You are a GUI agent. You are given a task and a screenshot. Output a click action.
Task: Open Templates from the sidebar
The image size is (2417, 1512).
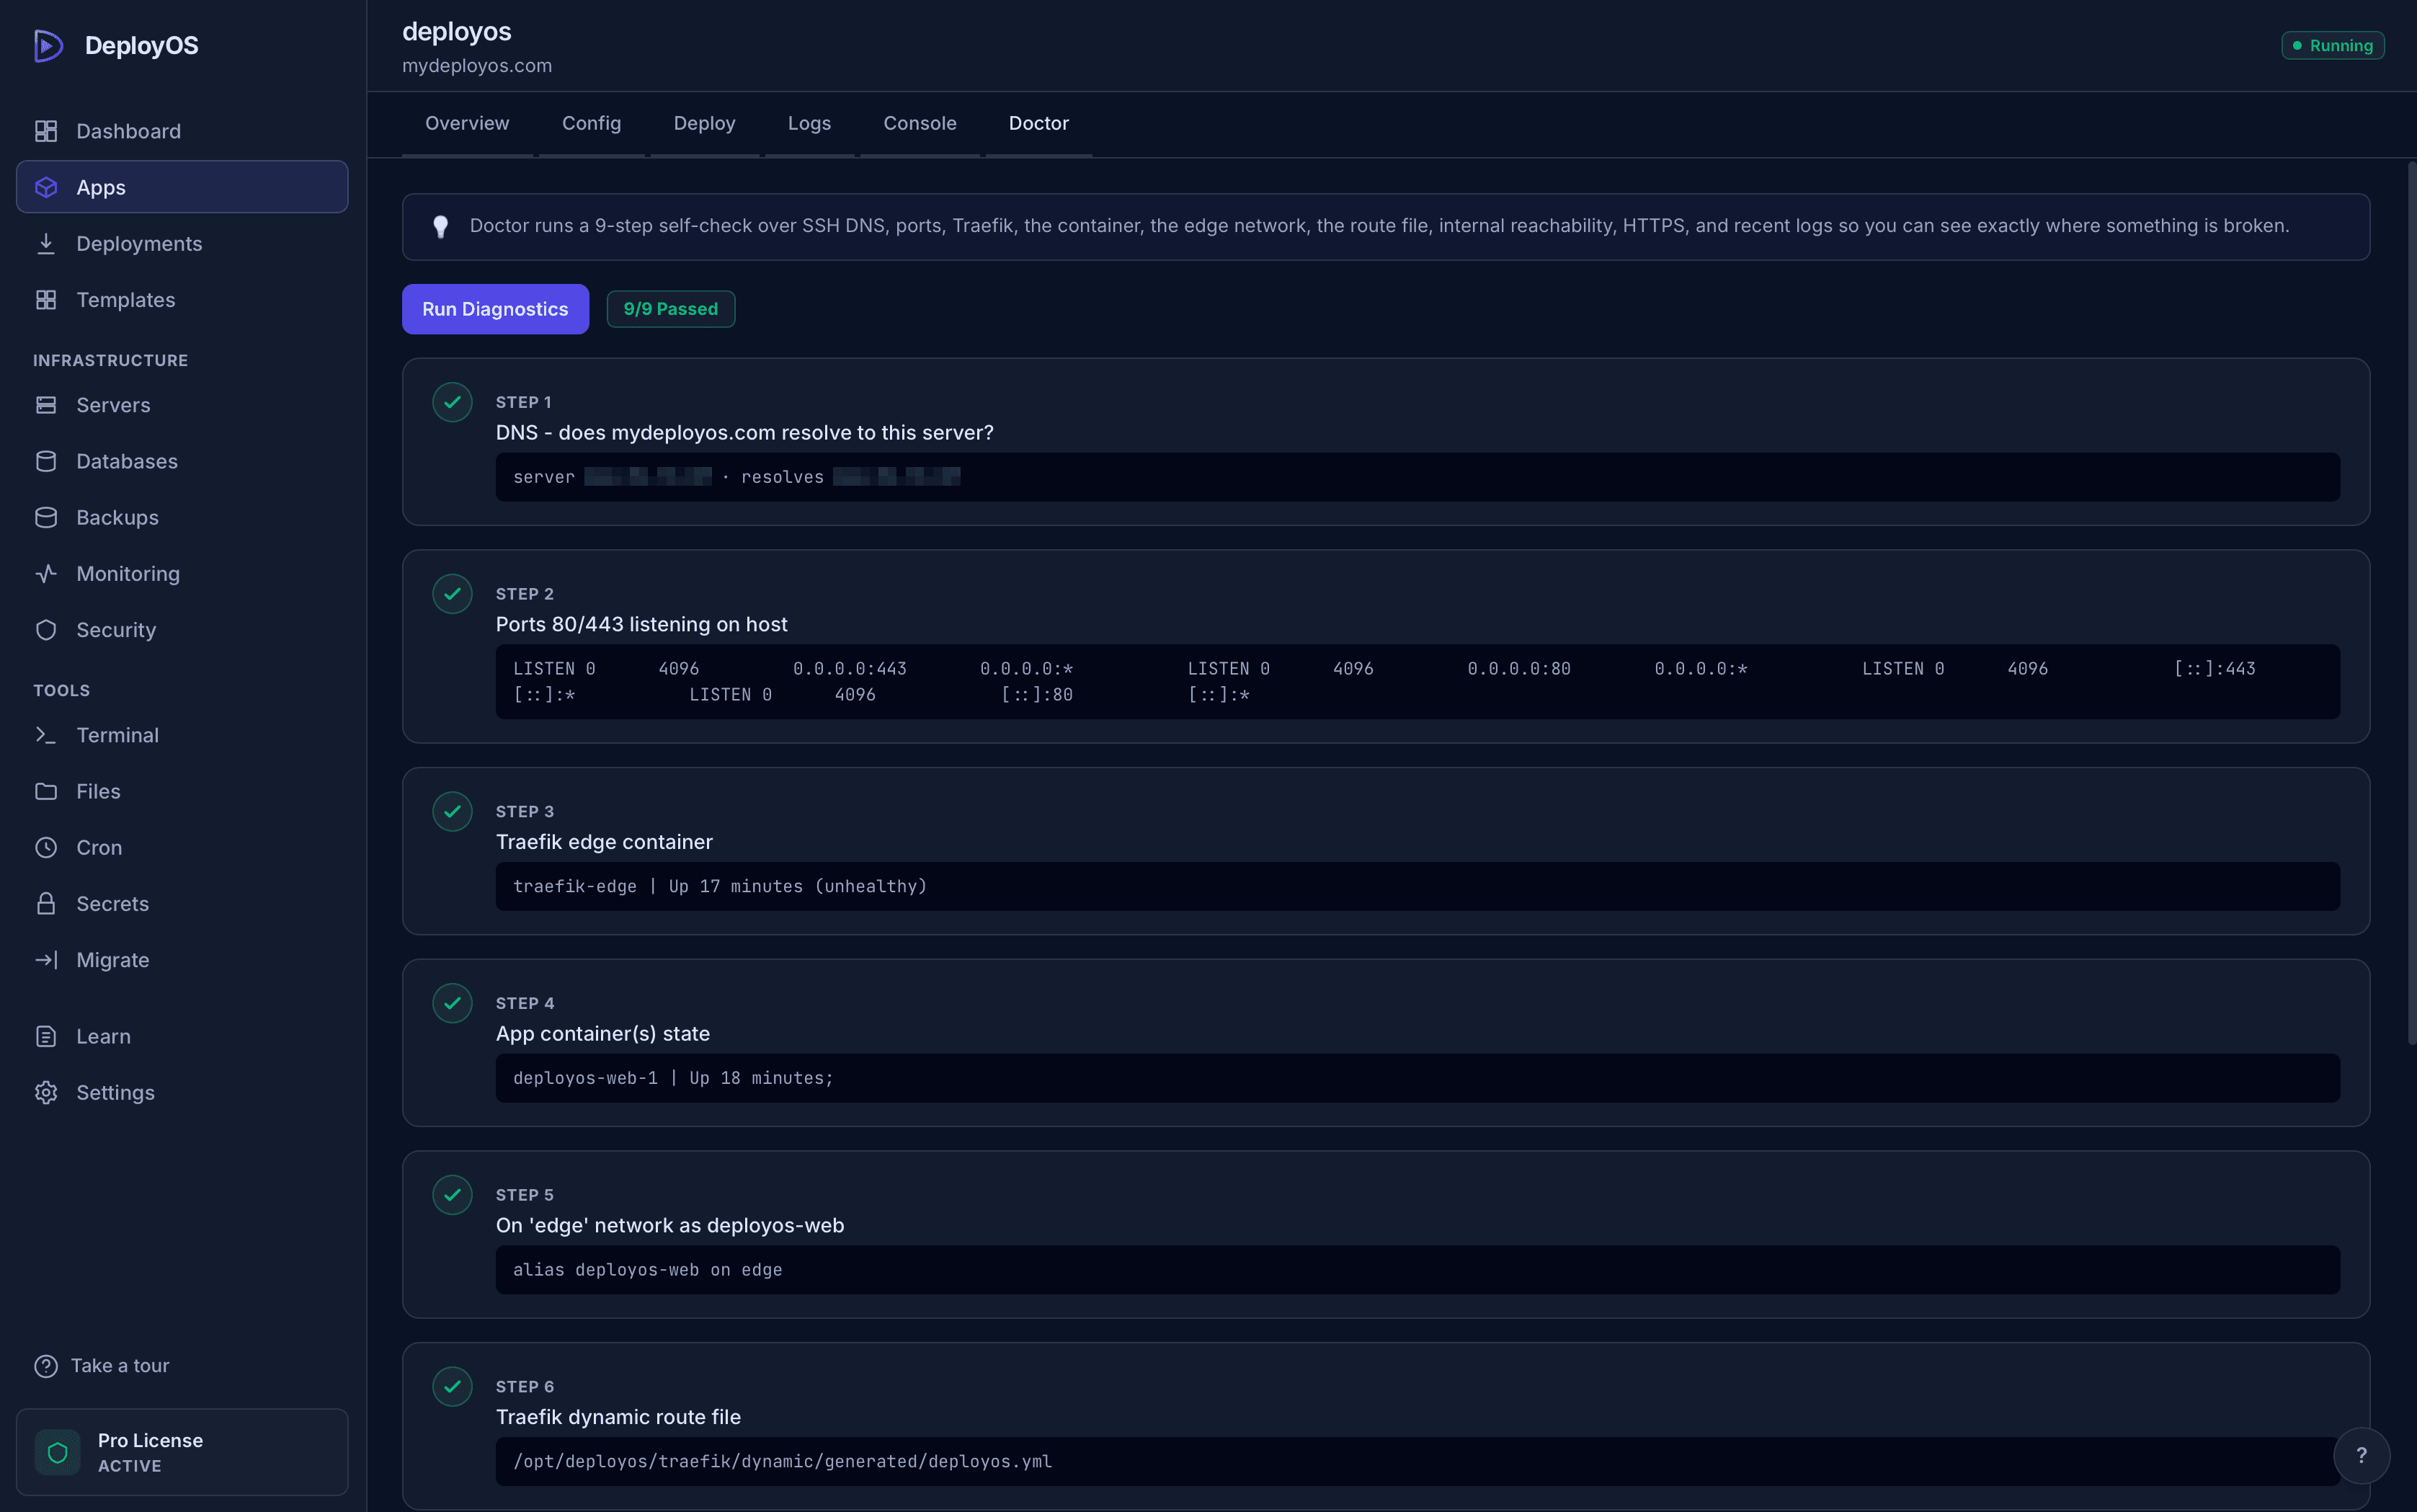click(182, 300)
